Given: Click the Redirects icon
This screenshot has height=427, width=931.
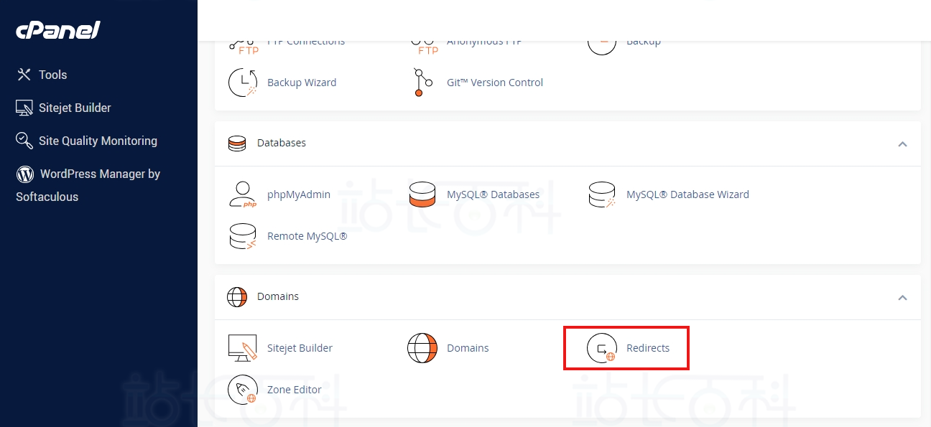Looking at the screenshot, I should point(602,348).
